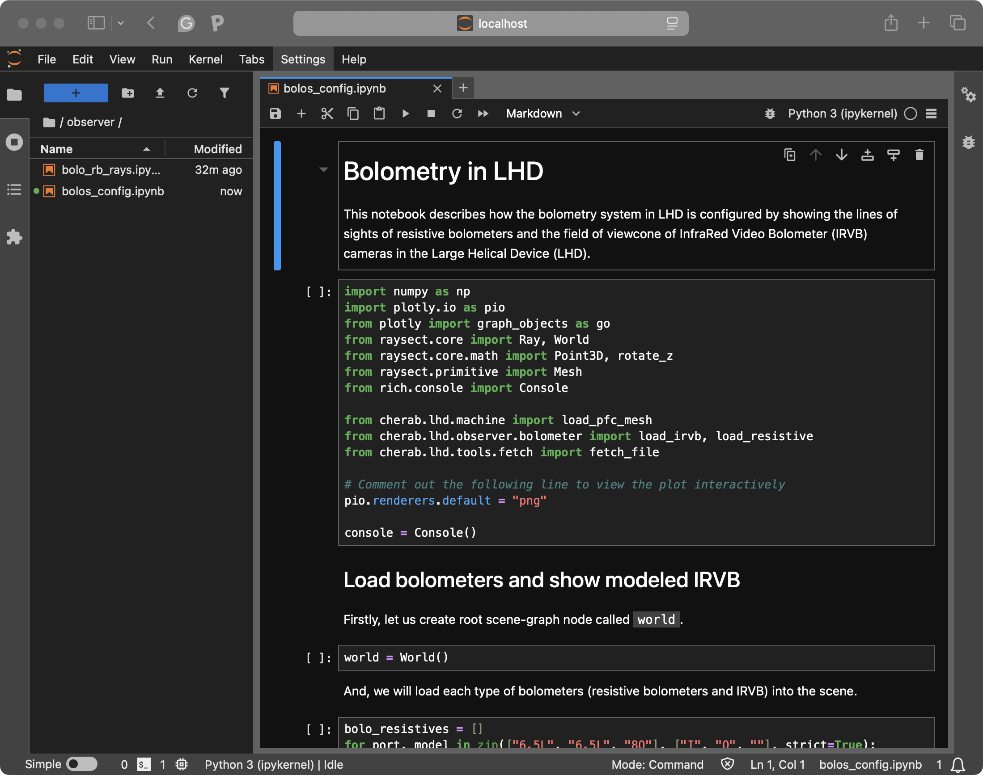983x775 pixels.
Task: Sort files by Name column
Action: coord(97,149)
